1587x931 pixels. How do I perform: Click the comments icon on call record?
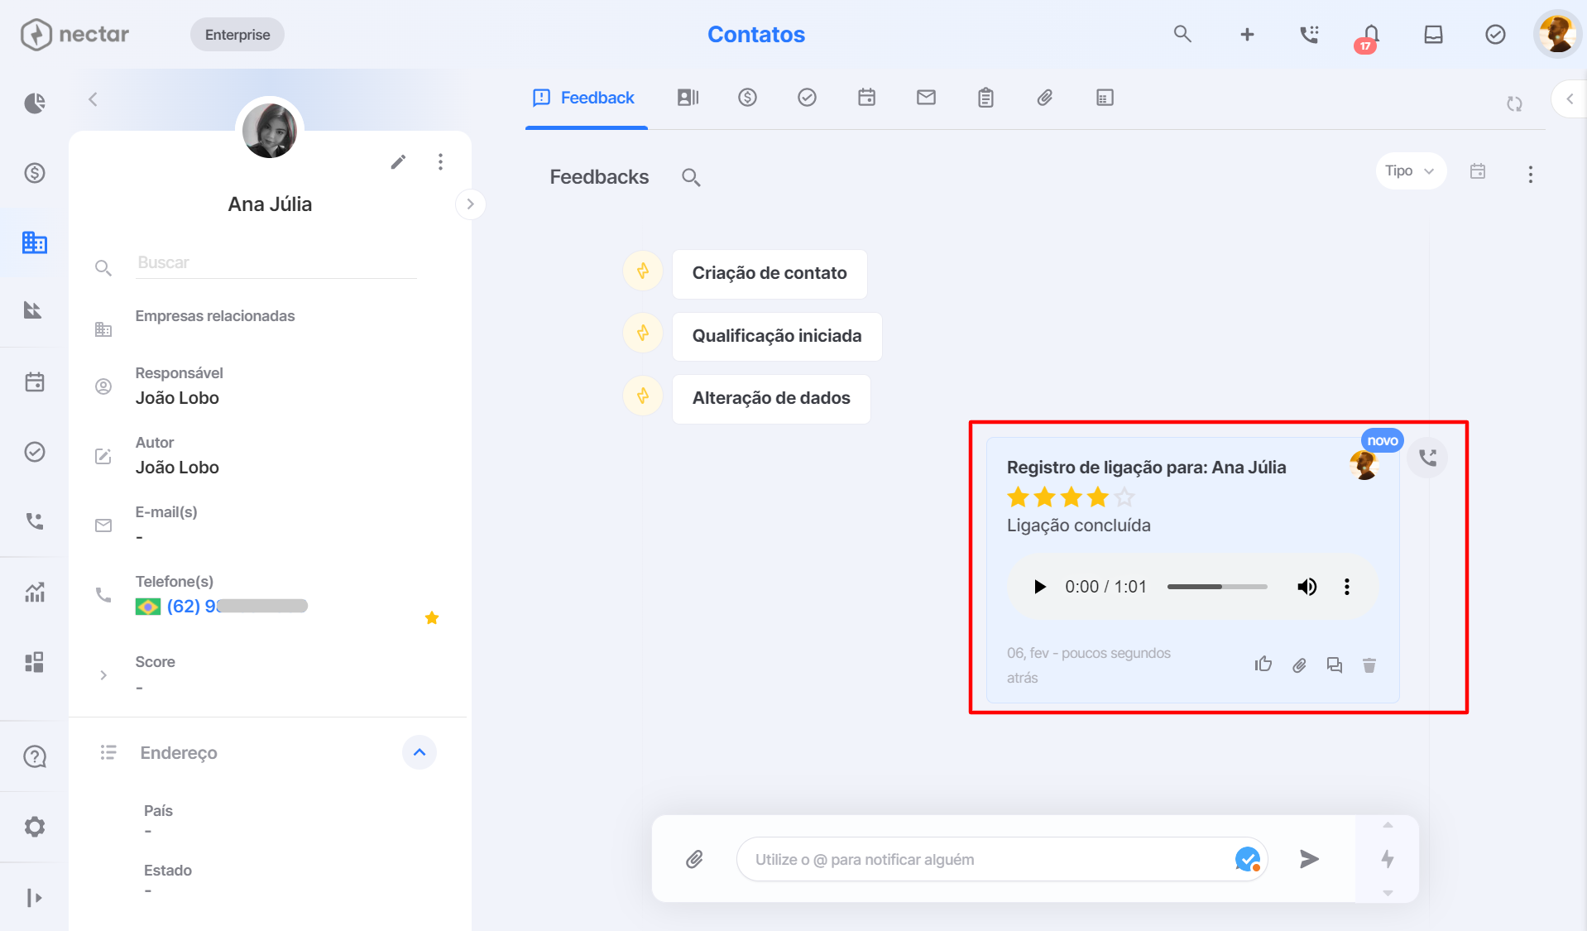(x=1334, y=665)
